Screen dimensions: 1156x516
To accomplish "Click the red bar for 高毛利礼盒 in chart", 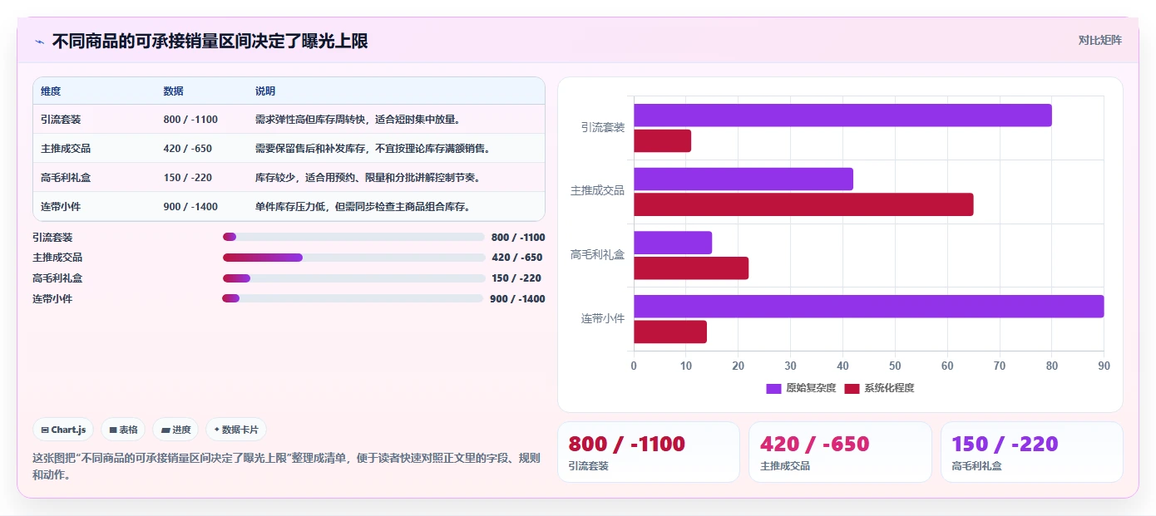I will [x=691, y=268].
